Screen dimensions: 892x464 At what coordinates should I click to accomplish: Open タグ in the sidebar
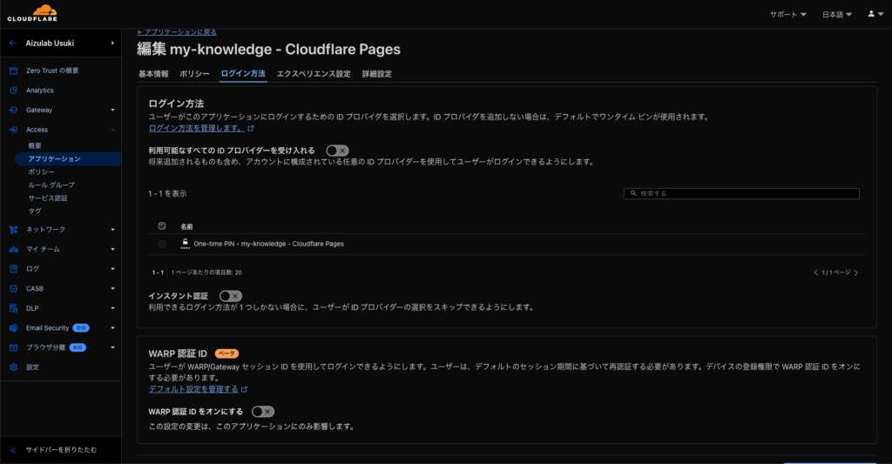click(x=35, y=211)
